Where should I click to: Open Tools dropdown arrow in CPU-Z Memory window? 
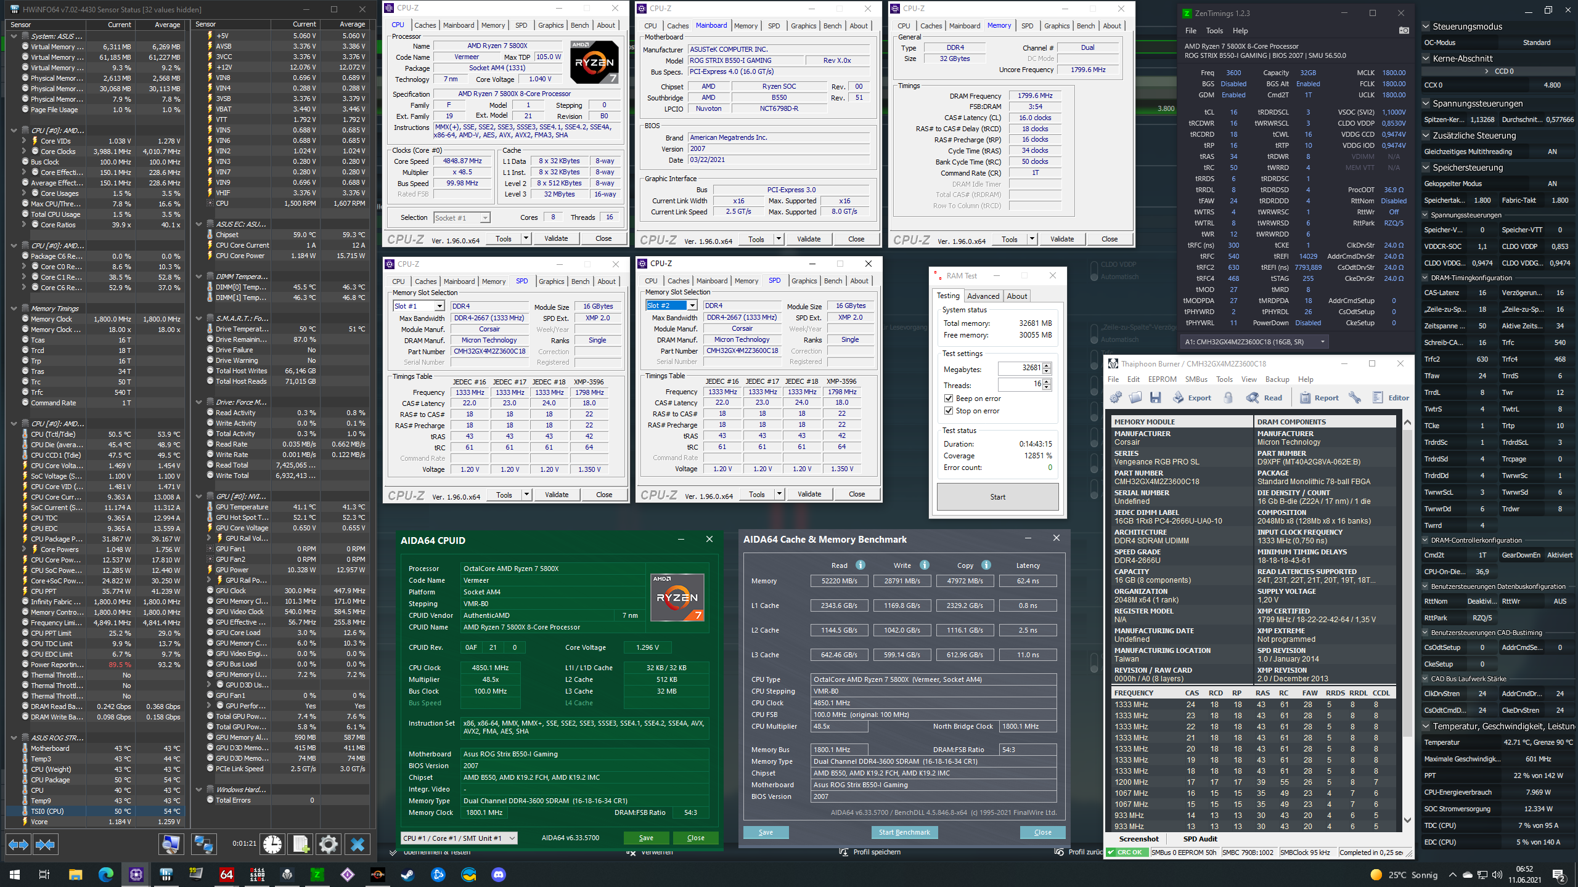click(1032, 239)
